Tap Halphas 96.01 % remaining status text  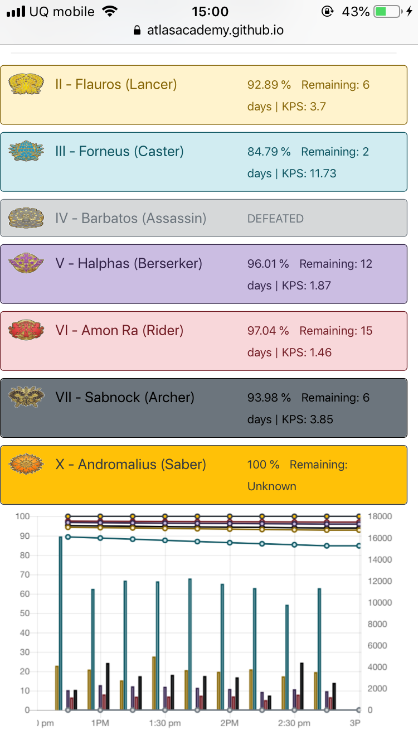(x=310, y=274)
